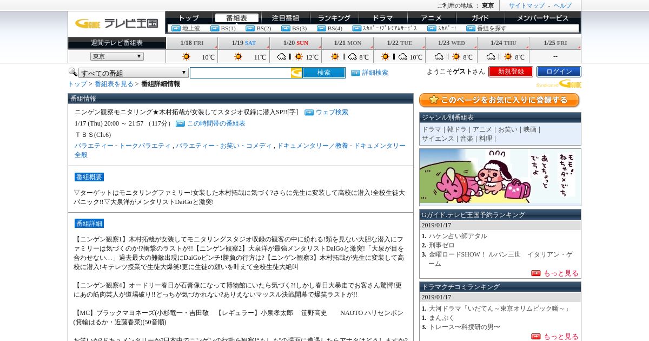Image resolution: width=649 pixels, height=341 pixels.
Task: Open the すべての番組 category dropdown
Action: 134,73
